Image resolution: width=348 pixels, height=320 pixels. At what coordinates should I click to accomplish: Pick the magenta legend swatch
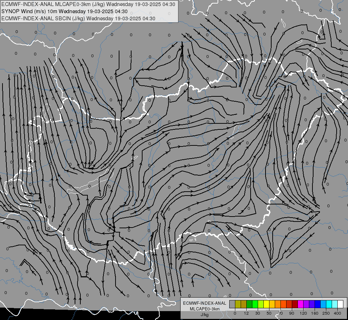(301, 304)
